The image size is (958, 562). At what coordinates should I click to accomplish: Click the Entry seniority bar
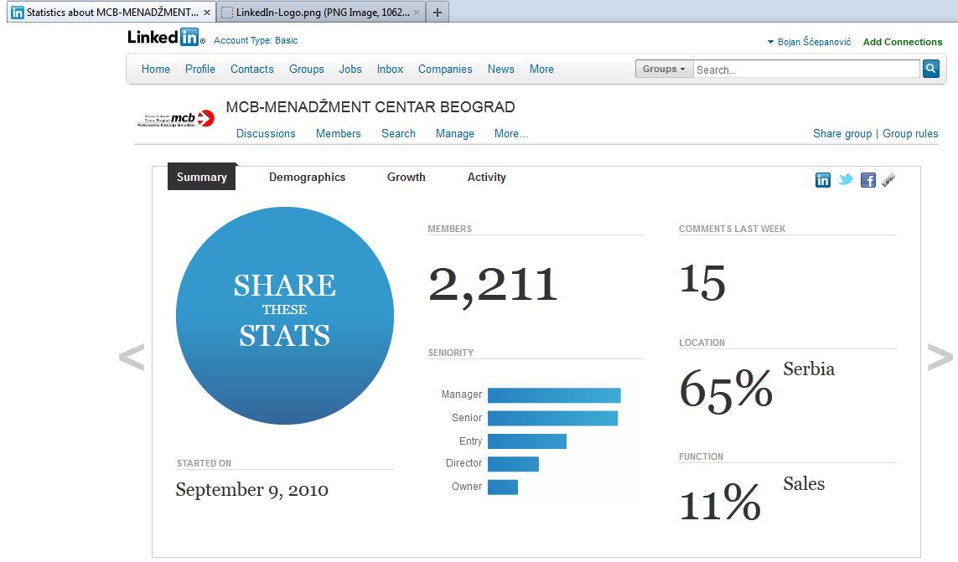pos(526,441)
